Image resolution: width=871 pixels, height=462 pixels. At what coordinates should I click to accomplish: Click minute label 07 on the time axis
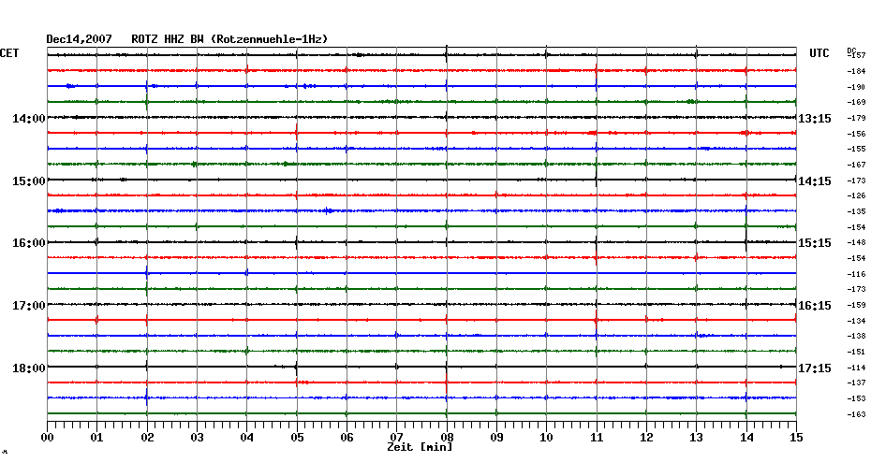396,438
